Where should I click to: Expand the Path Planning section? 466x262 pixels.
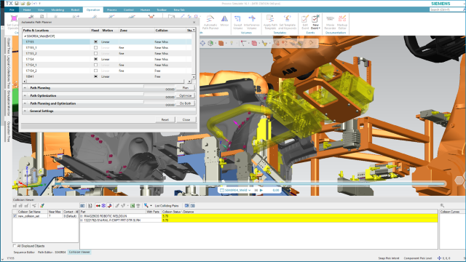pos(25,88)
